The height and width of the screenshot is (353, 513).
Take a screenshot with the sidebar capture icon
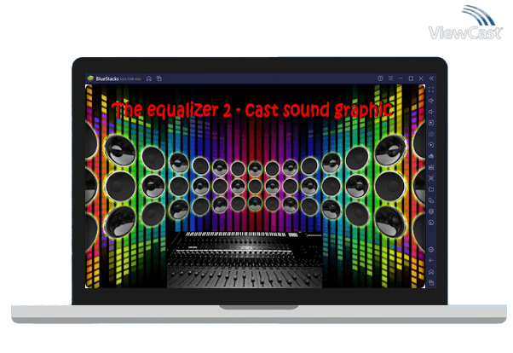tap(431, 178)
